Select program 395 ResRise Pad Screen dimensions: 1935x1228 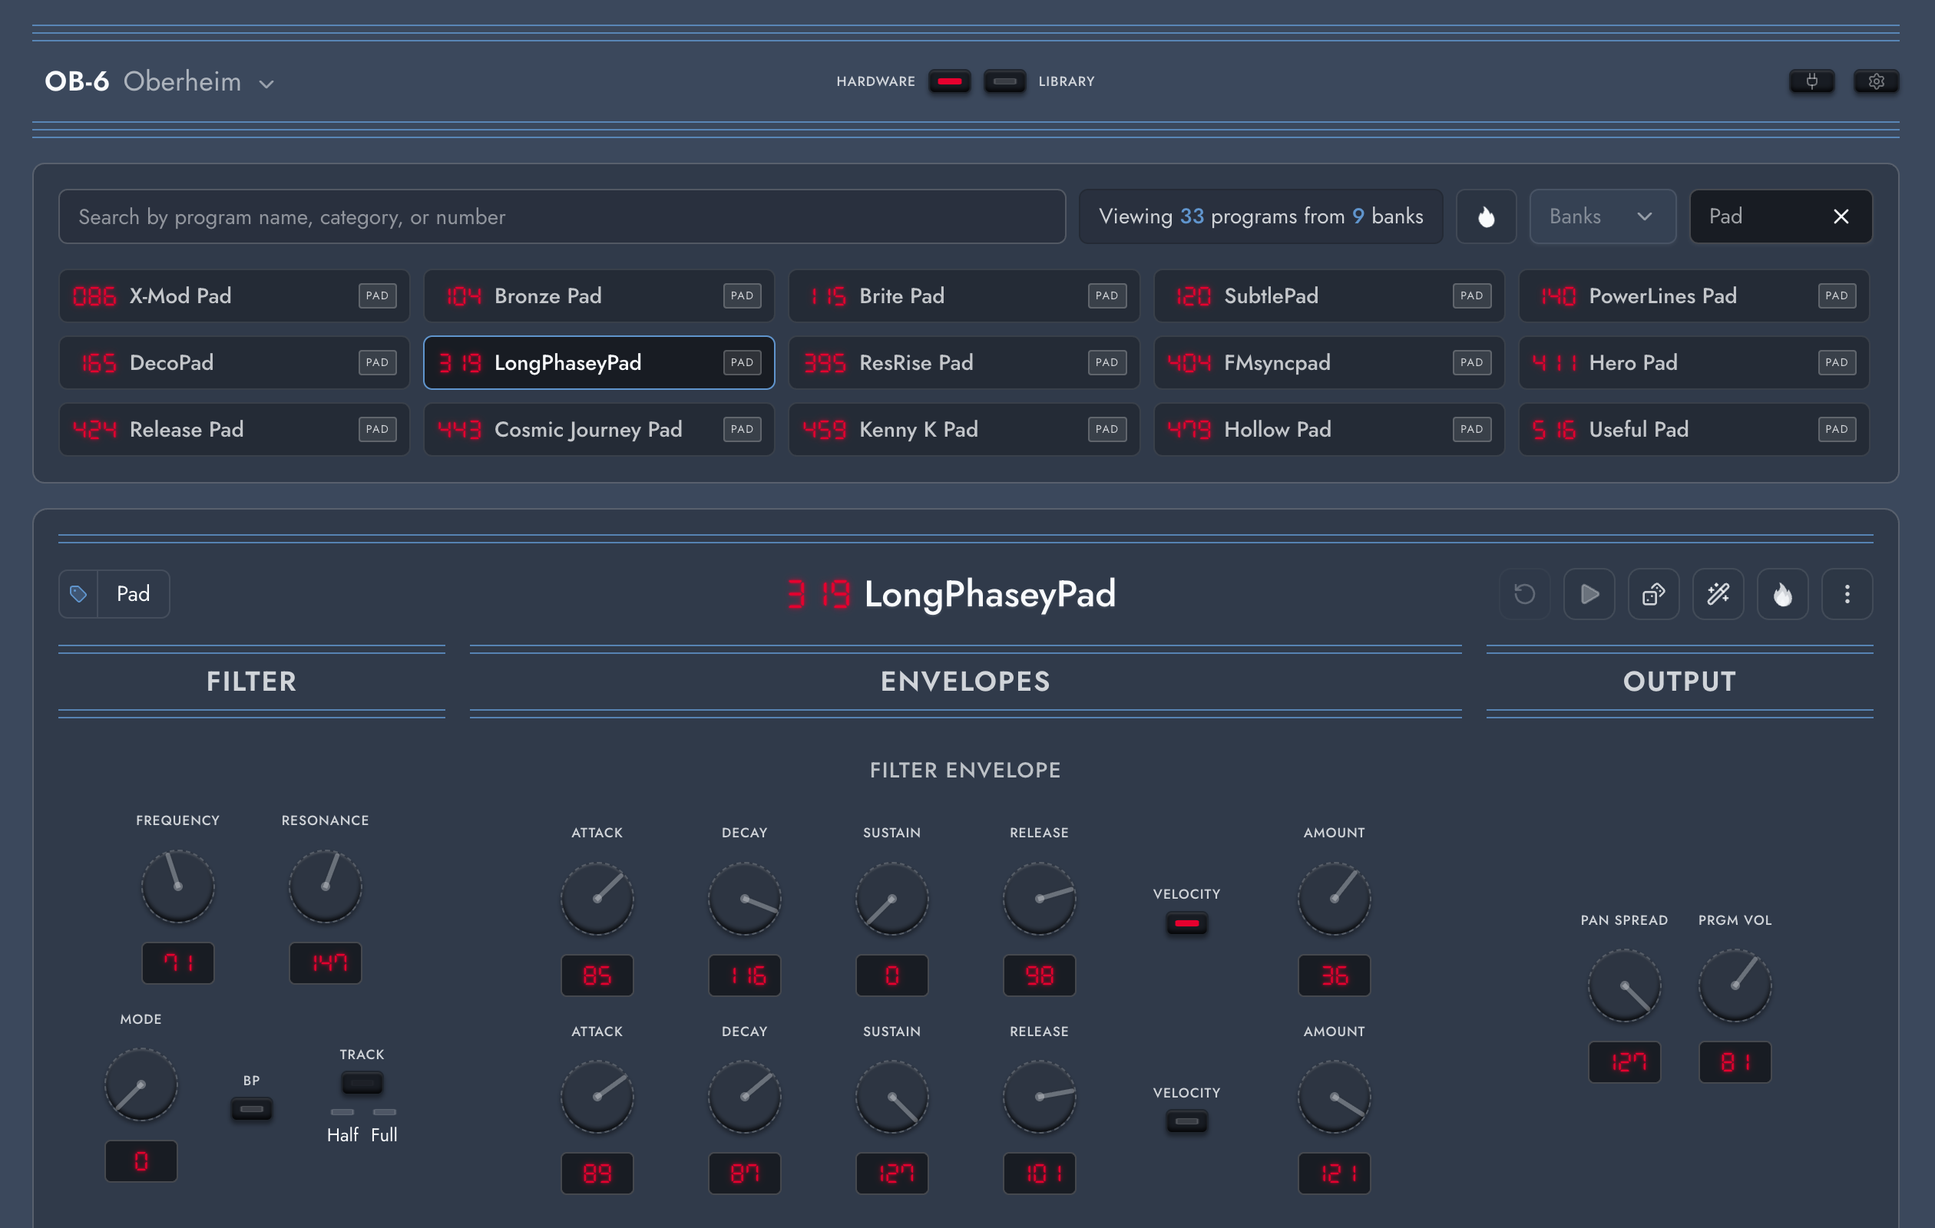pyautogui.click(x=964, y=362)
